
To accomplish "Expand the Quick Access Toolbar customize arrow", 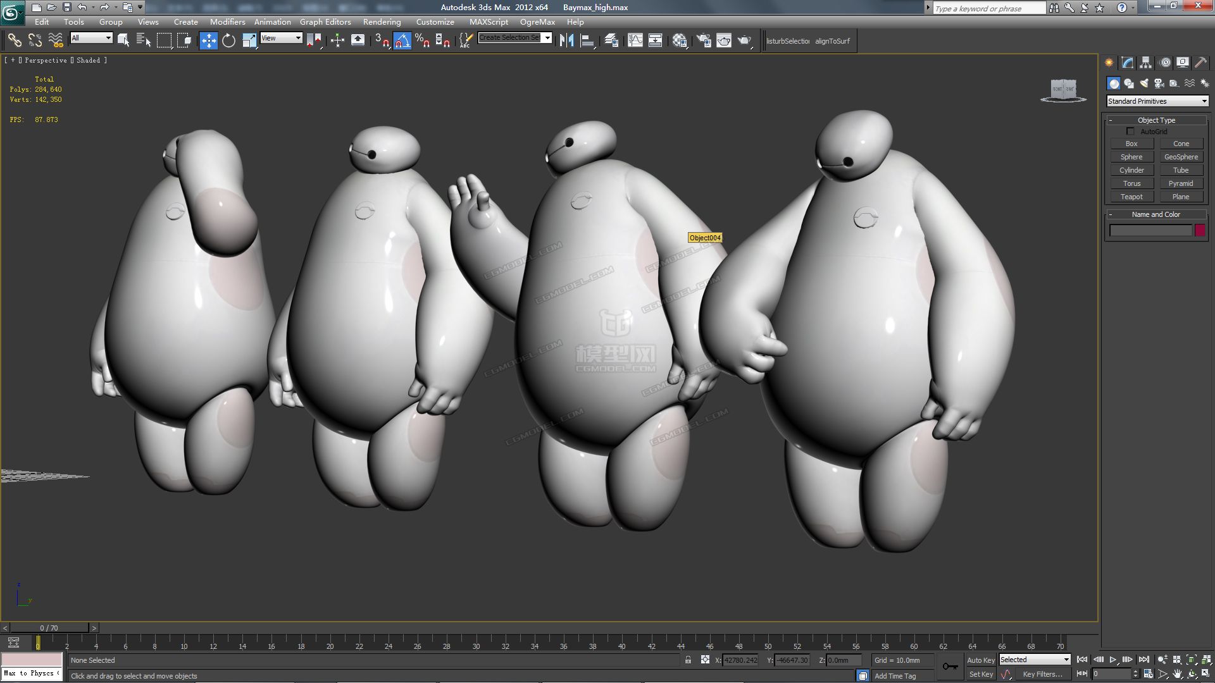I will tap(140, 8).
